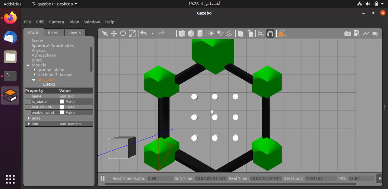Screen dimensions: 388x189
Task: Toggle the enable_wind checkbox
Action: click(62, 113)
